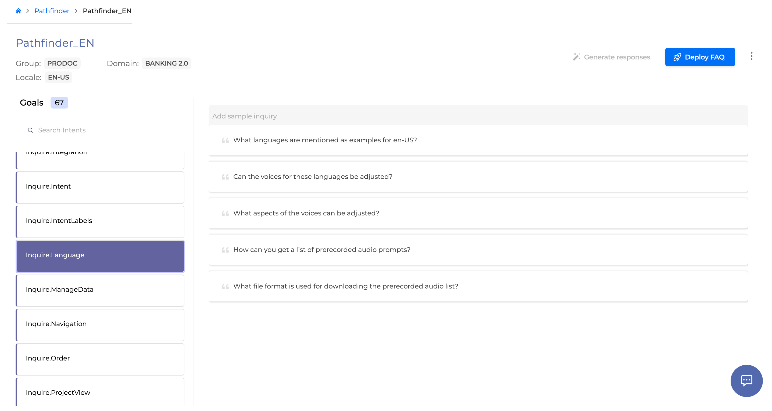
Task: Open the Inquire.ManageData goal
Action: [x=100, y=289]
